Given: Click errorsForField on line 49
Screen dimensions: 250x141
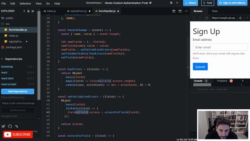Looking at the screenshot, I should pos(79,136).
